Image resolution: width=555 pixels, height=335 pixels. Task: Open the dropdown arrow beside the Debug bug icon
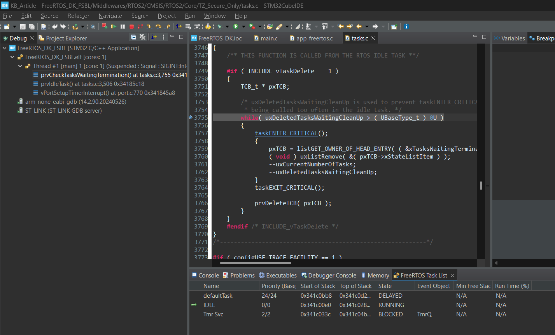[227, 26]
